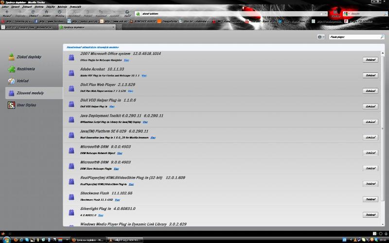
Task: Click the Kopírovať copy toolbar icon
Action: coord(101,12)
